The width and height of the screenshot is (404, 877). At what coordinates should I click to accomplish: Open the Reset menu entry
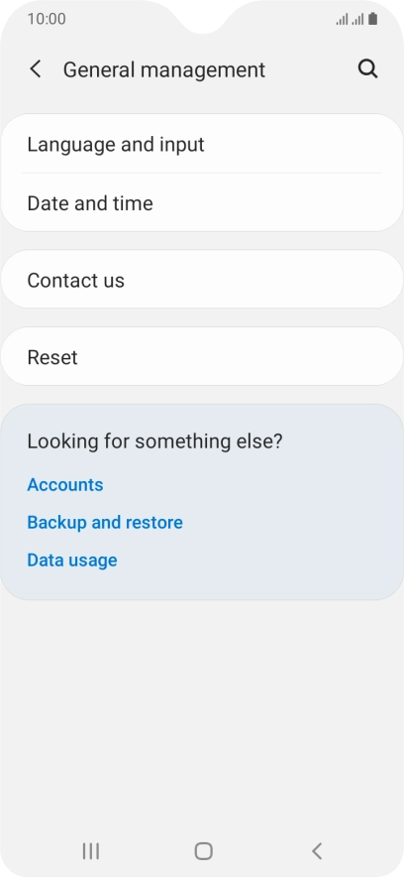[202, 356]
